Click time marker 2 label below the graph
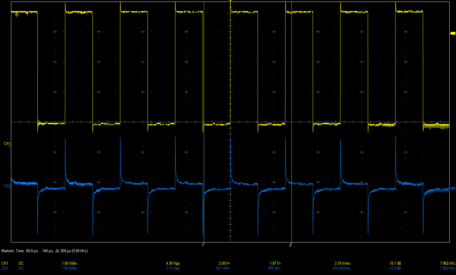The height and width of the screenshot is (275, 456). (290, 245)
